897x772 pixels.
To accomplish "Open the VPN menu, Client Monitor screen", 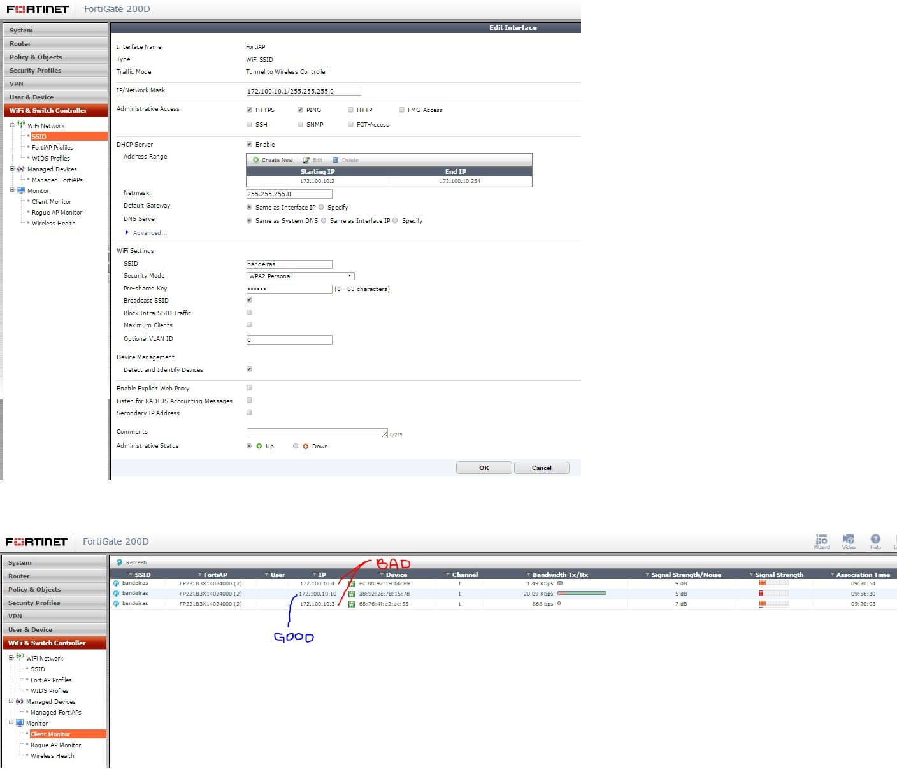I will (54, 616).
